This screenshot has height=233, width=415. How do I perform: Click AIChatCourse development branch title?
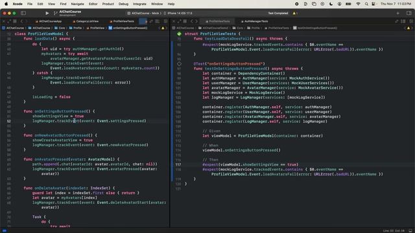pos(70,13)
